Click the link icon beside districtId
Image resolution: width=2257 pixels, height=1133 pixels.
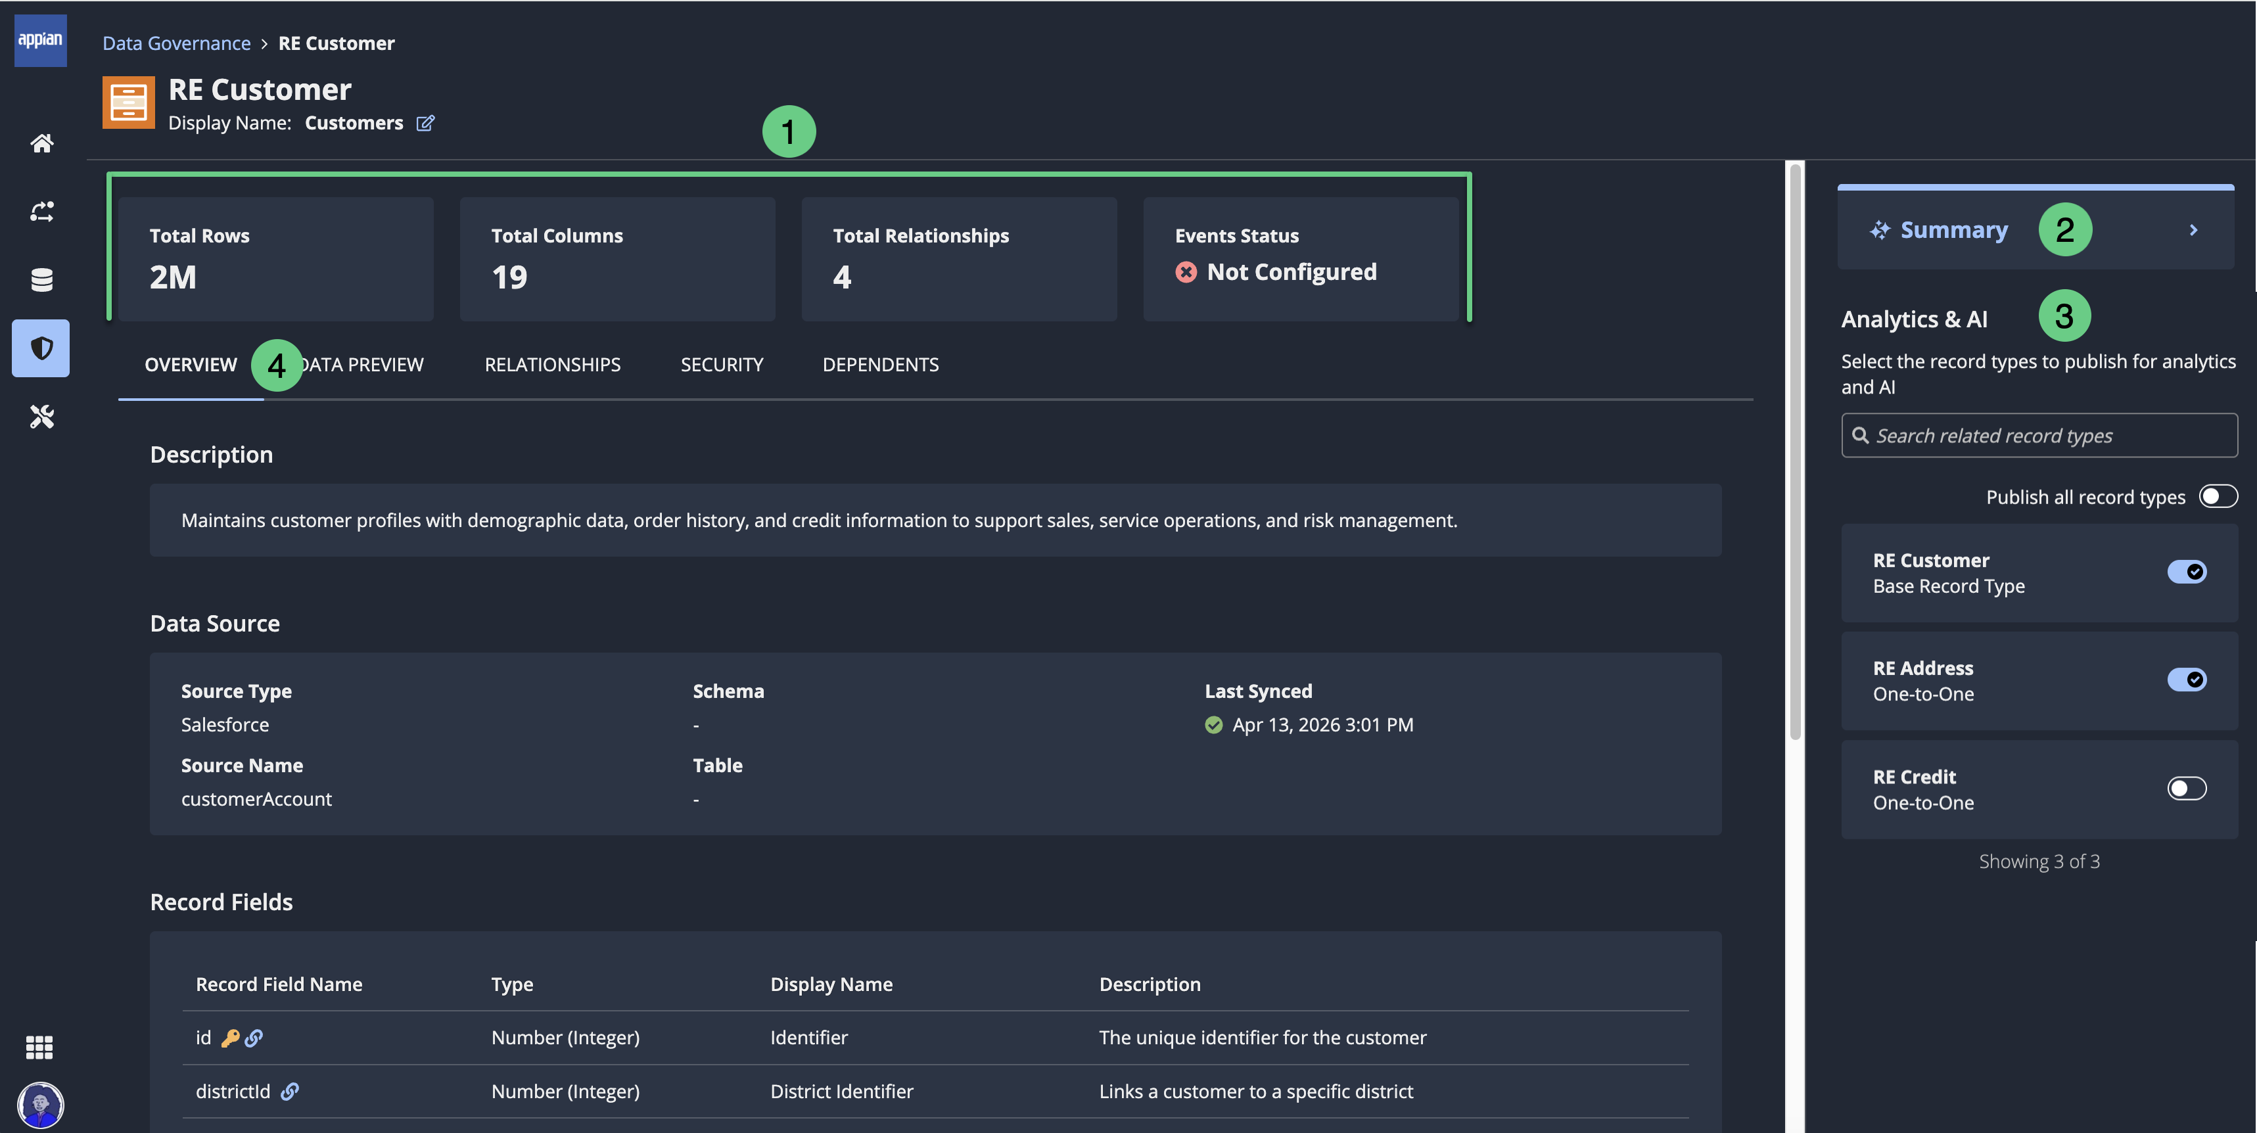click(289, 1091)
